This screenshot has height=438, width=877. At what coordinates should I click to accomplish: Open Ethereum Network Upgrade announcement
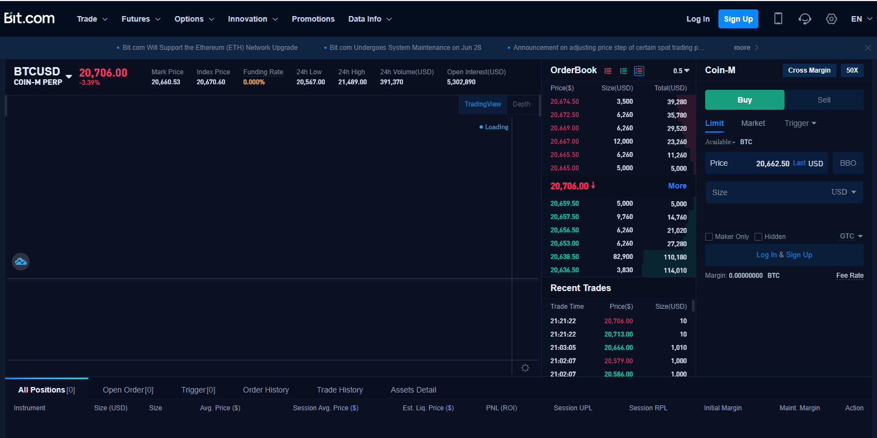click(x=210, y=48)
